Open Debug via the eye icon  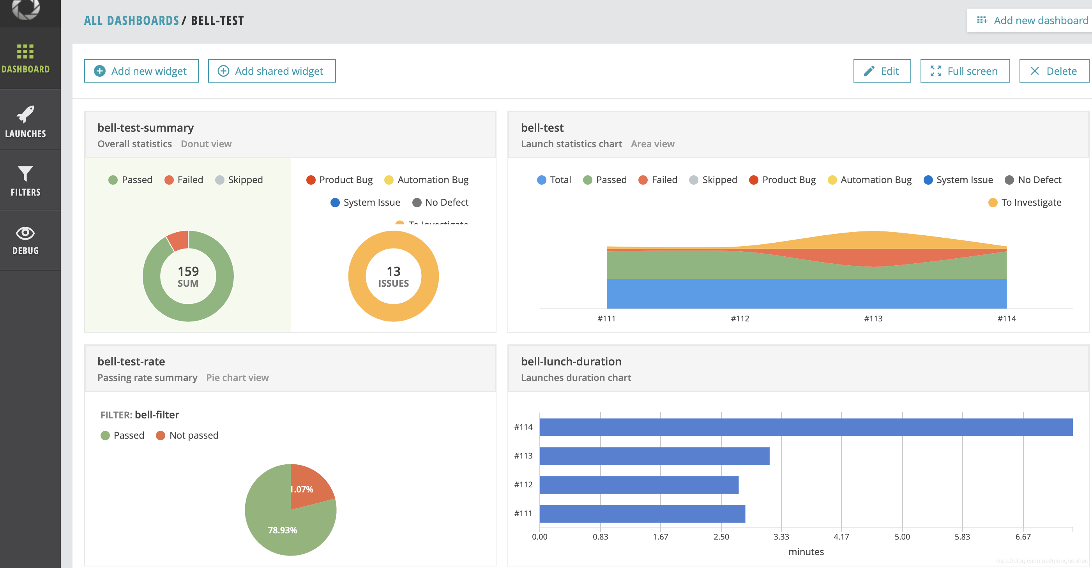(25, 233)
